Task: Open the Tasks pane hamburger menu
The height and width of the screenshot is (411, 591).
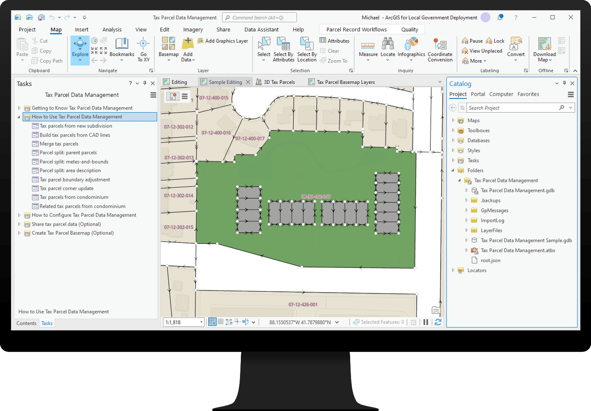Action: click(x=153, y=95)
